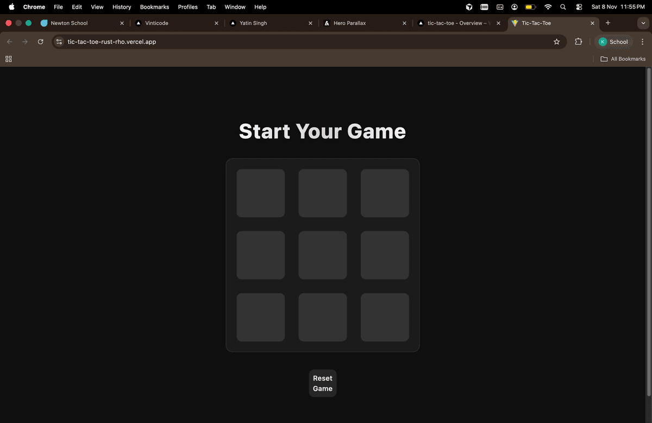Open the Help menu
Image resolution: width=652 pixels, height=423 pixels.
click(260, 7)
